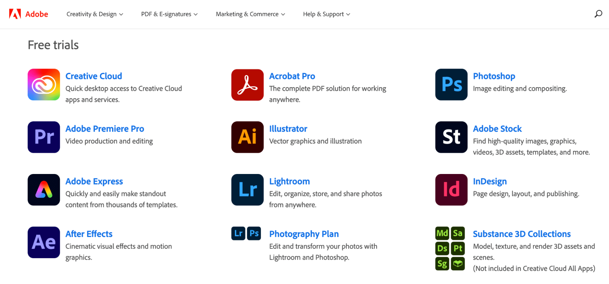Open the Photography Plan link
The image size is (609, 284).
pyautogui.click(x=304, y=234)
